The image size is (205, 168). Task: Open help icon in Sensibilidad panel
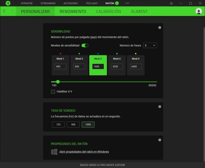coord(160,28)
